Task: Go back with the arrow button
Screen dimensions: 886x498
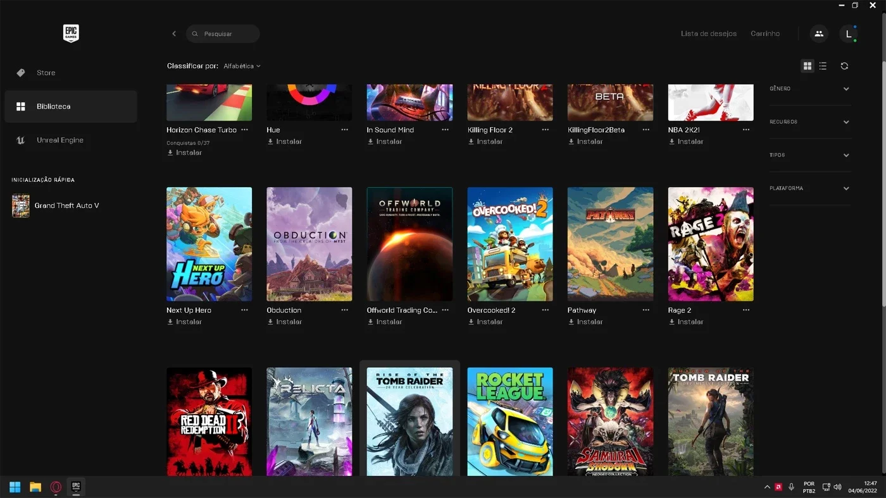Action: tap(174, 33)
